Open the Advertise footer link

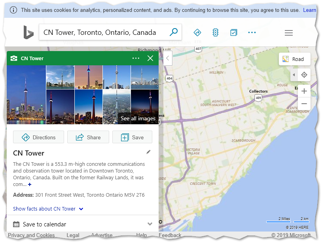102,235
